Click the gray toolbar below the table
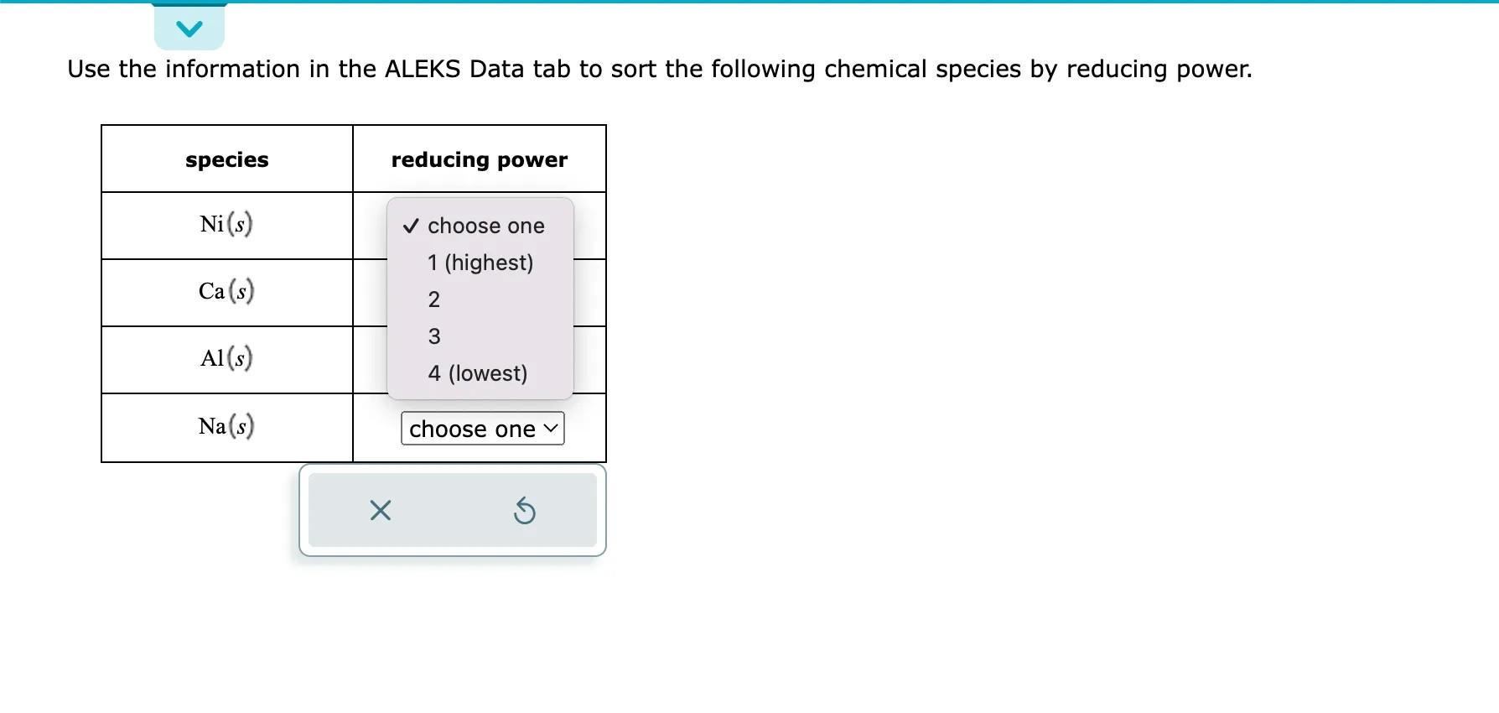The width and height of the screenshot is (1499, 713). coord(453,510)
